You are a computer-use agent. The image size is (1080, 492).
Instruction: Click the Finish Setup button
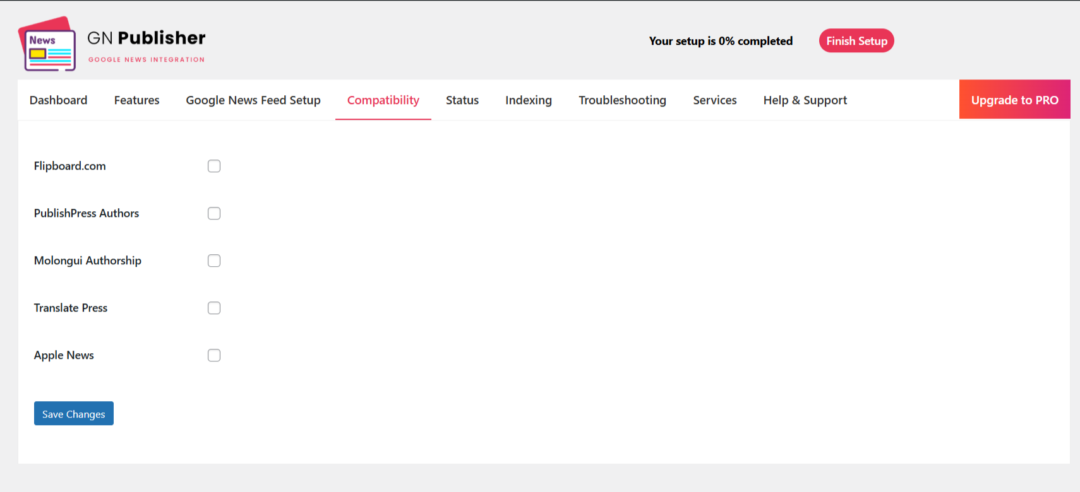(x=857, y=41)
